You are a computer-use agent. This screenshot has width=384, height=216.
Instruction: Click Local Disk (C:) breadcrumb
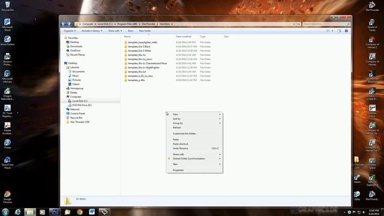[105, 24]
